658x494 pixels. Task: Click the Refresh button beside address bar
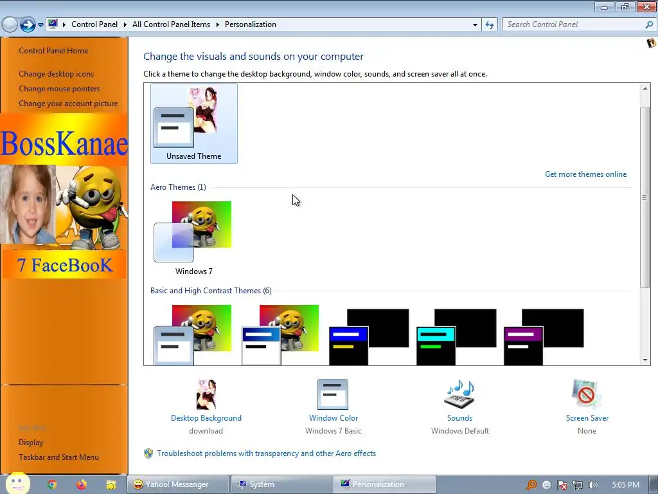(489, 25)
